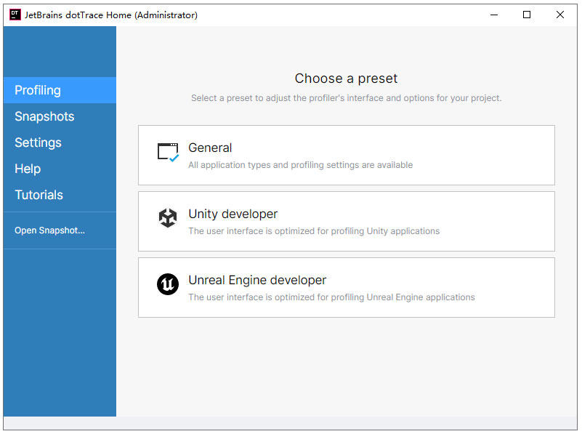Close the dotTrace Home window

point(560,15)
